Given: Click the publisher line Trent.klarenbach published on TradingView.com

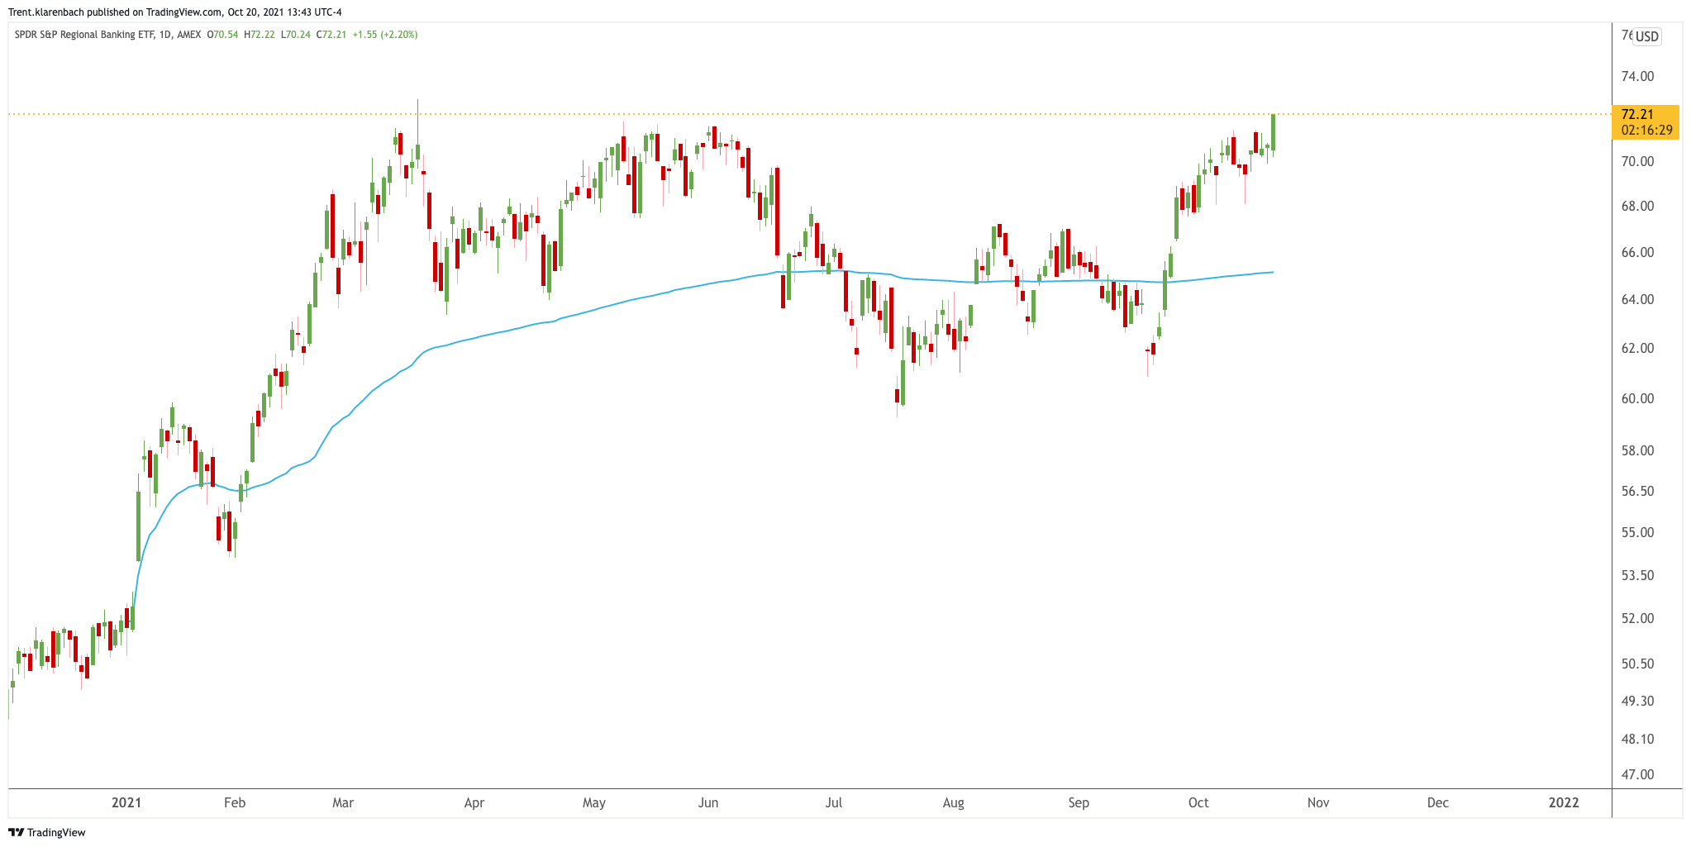Looking at the screenshot, I should (x=116, y=12).
